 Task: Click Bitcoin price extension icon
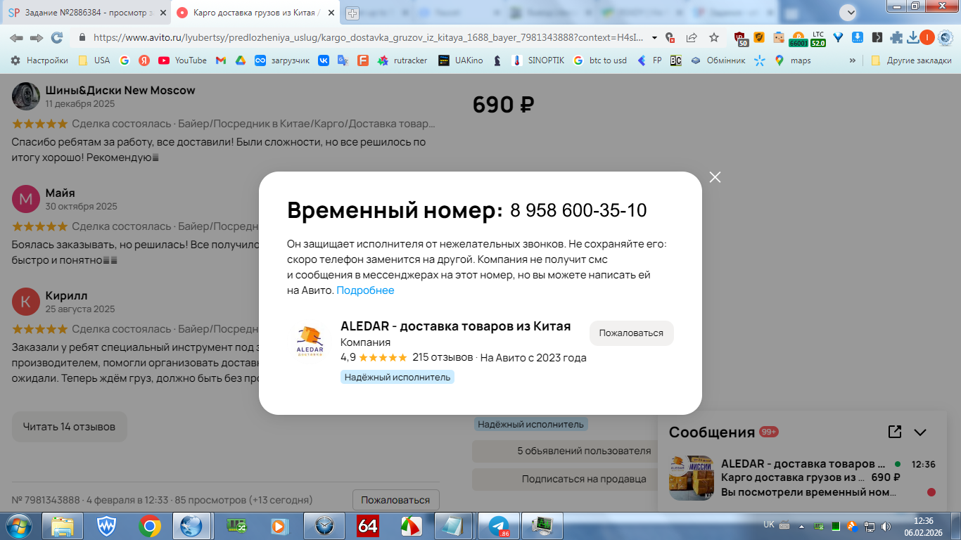pyautogui.click(x=798, y=38)
